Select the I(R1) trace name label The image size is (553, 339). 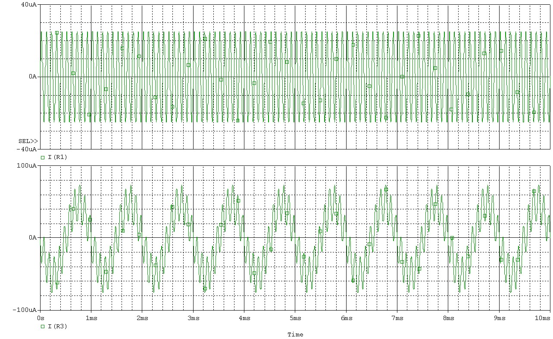tap(57, 158)
